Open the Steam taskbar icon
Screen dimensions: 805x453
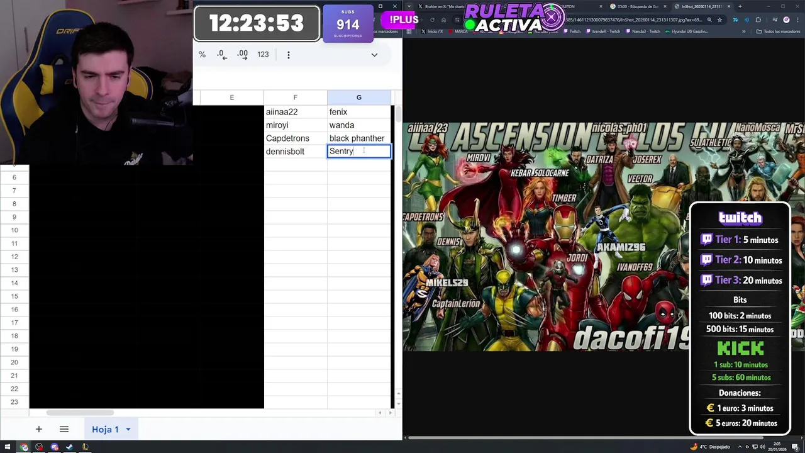tap(69, 447)
